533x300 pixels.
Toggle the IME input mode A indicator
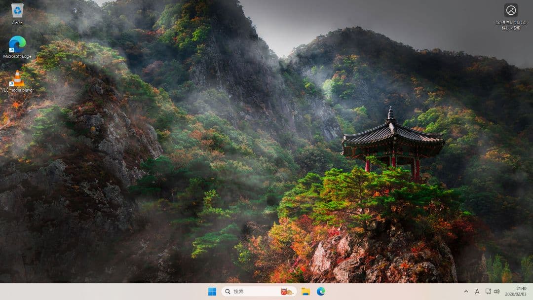477,292
